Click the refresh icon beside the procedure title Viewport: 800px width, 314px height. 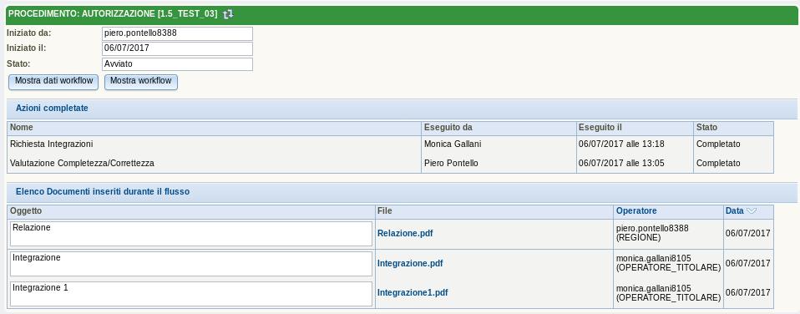pyautogui.click(x=228, y=14)
